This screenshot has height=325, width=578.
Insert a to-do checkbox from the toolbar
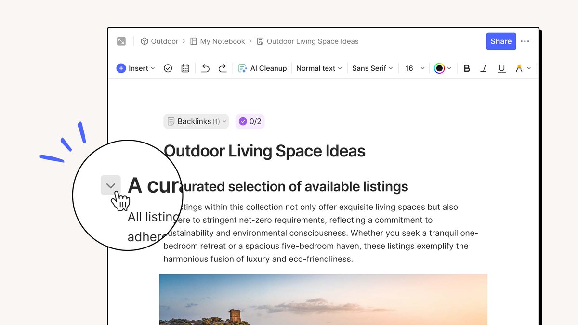[x=168, y=68]
